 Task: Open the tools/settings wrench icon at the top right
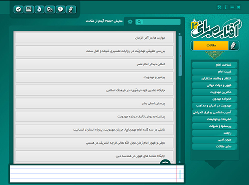coord(219,7)
